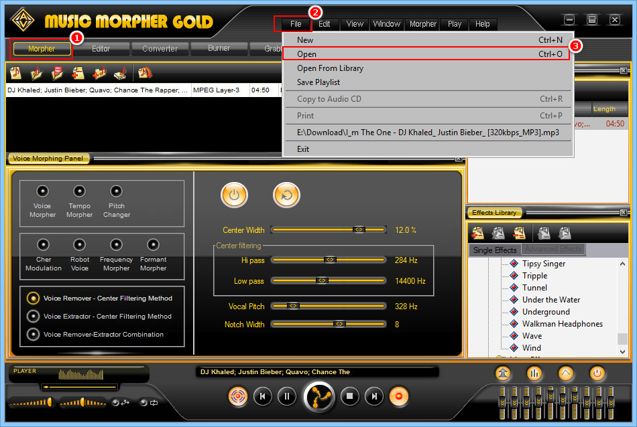This screenshot has height=427, width=637.
Task: Turn on the Pitch Changer toggle
Action: click(x=116, y=191)
